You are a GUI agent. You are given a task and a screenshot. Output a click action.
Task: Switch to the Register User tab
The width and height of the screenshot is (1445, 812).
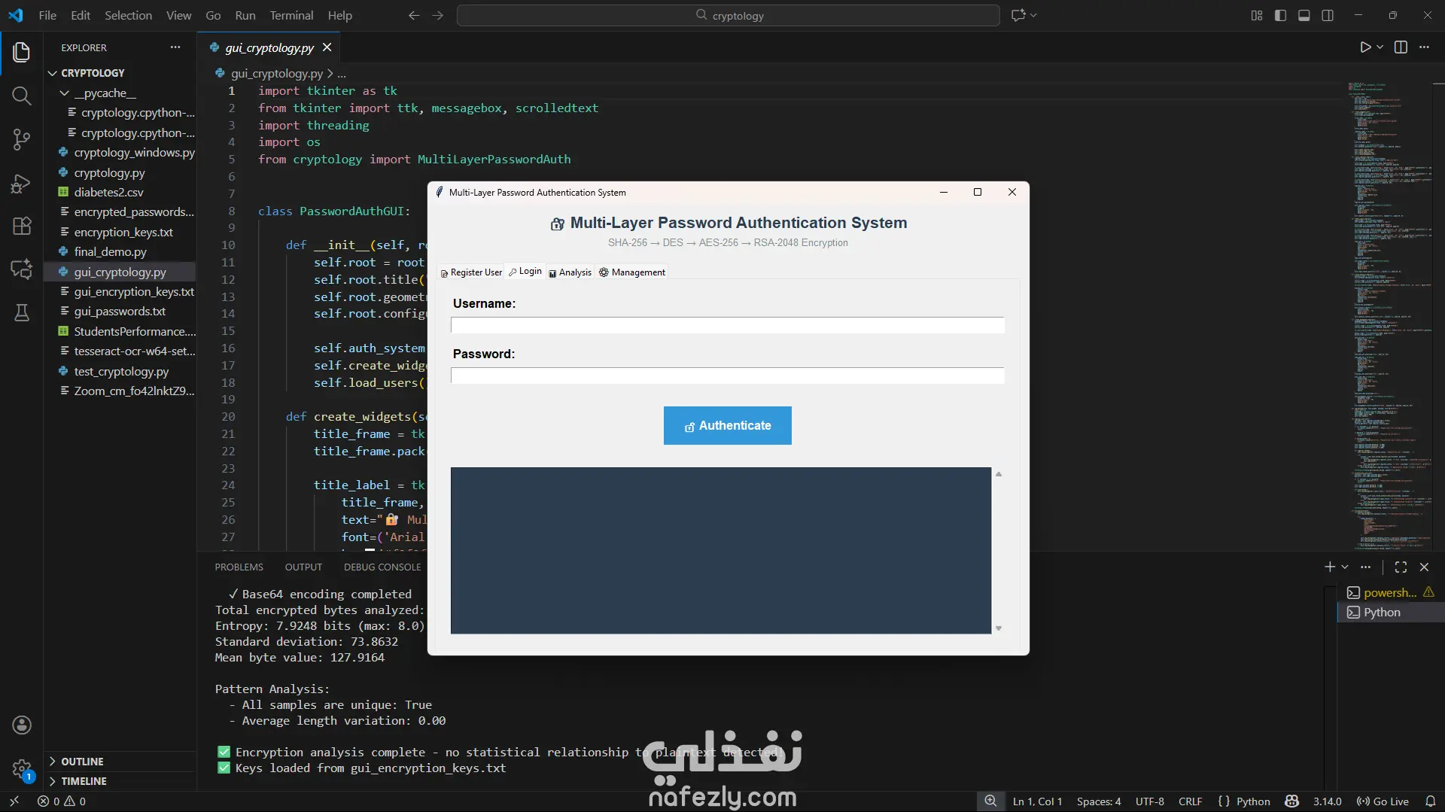tap(471, 272)
